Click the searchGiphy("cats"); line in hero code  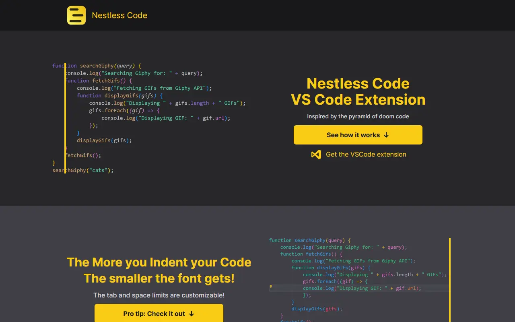point(83,170)
